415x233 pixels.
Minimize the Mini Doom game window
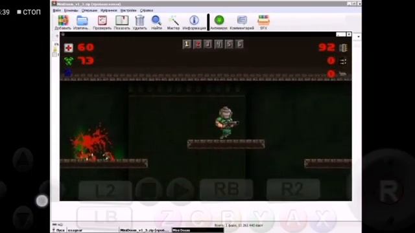[338, 34]
